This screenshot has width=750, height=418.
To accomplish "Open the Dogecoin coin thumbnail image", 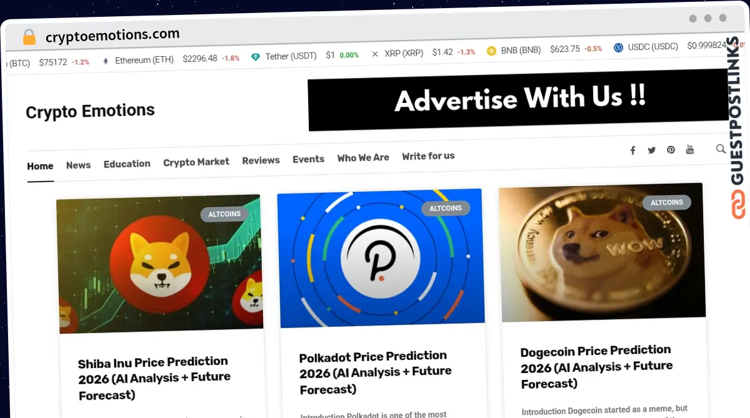I will coord(602,251).
